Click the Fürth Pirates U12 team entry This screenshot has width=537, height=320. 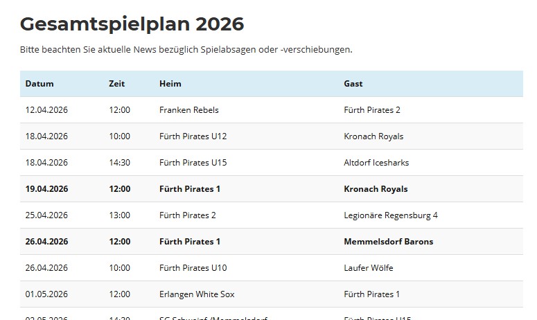[x=193, y=136]
